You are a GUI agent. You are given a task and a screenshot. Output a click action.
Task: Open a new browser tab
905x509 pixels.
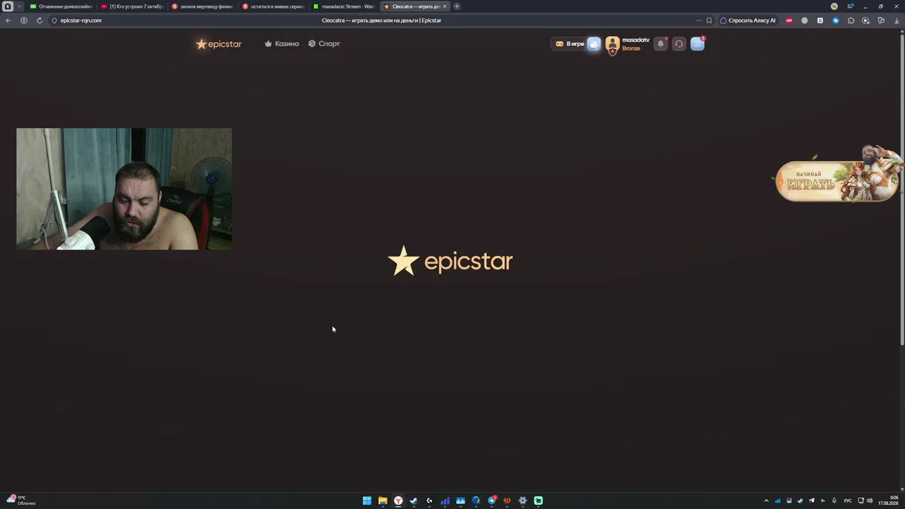tap(457, 6)
